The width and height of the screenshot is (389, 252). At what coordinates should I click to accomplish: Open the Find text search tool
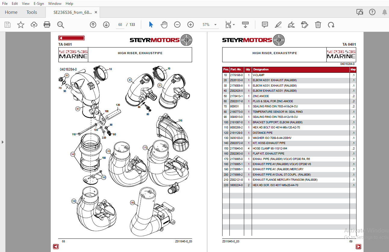(61, 25)
